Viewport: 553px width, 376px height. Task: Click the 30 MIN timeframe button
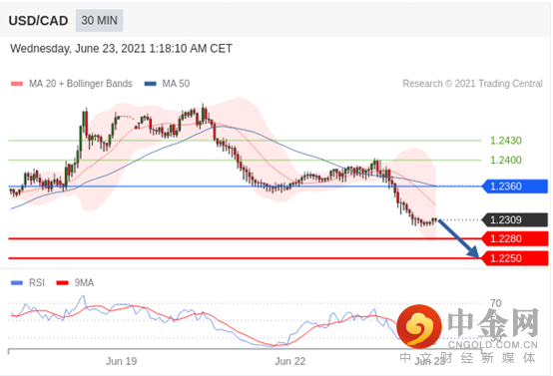pyautogui.click(x=99, y=20)
